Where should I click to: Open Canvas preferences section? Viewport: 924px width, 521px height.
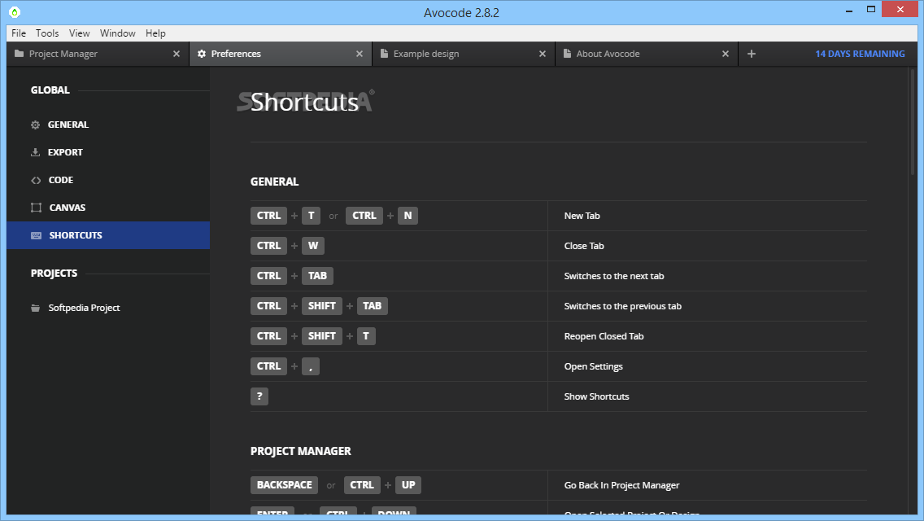pyautogui.click(x=108, y=208)
